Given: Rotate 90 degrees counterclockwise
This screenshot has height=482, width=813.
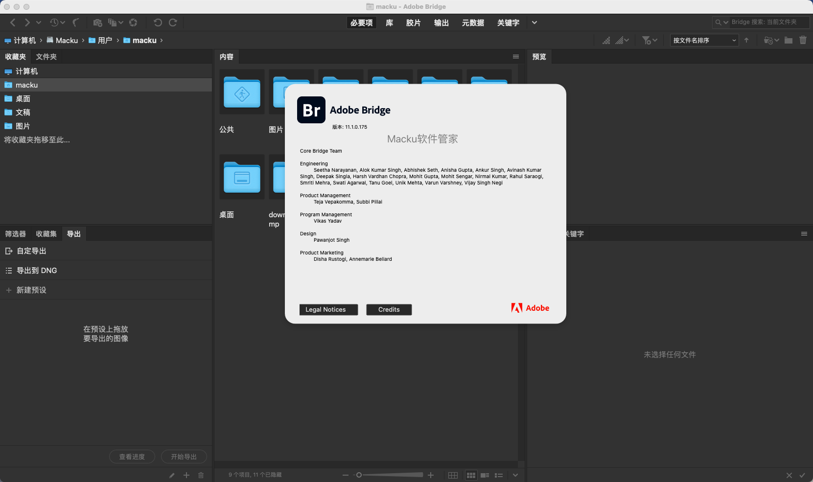Looking at the screenshot, I should pyautogui.click(x=158, y=23).
